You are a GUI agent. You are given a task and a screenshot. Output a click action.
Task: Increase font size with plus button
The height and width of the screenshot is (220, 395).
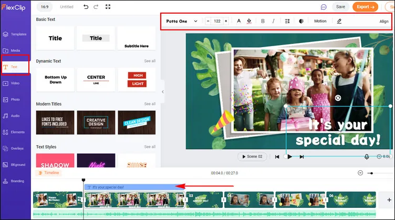226,21
